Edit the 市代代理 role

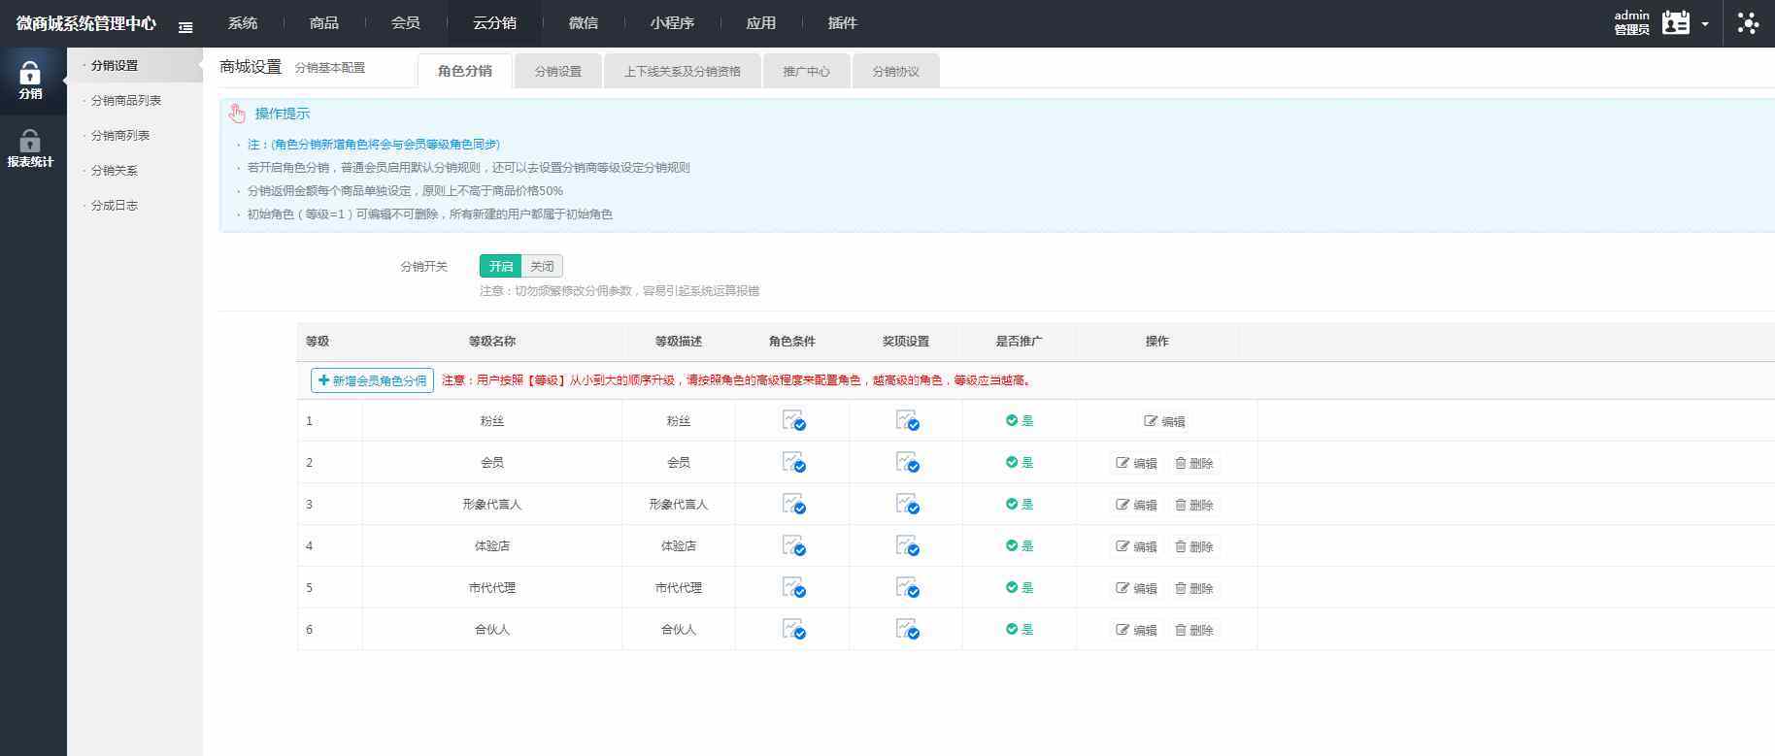[1136, 588]
